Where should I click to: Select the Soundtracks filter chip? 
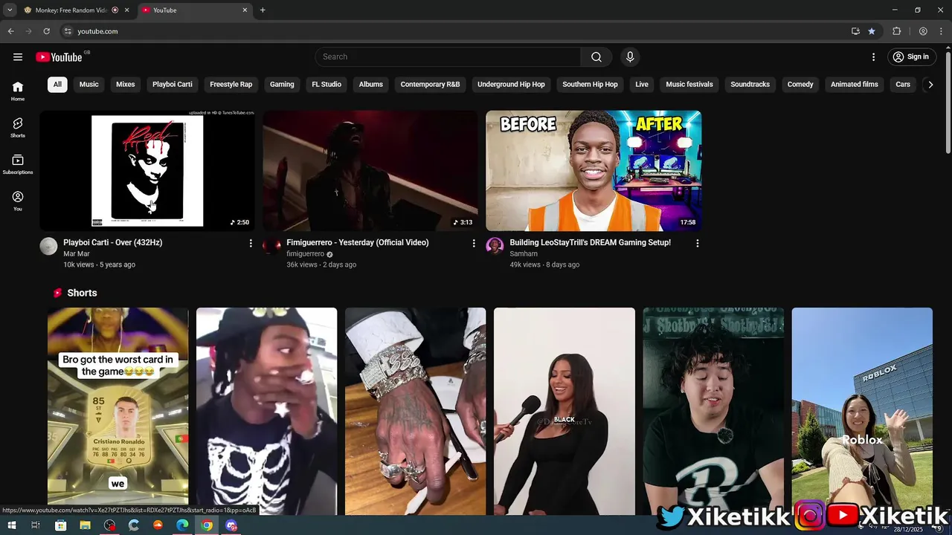[x=750, y=85]
